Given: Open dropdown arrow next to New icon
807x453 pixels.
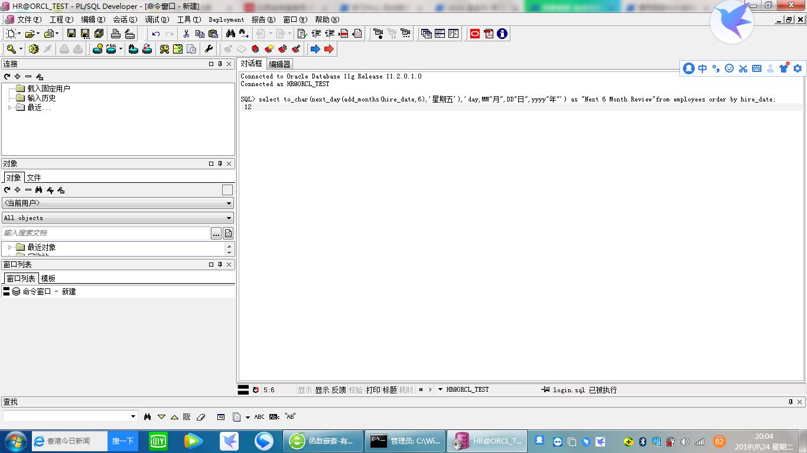Looking at the screenshot, I should click(x=20, y=34).
